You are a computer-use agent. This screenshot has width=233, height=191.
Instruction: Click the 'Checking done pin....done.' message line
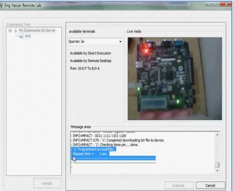tap(105, 145)
